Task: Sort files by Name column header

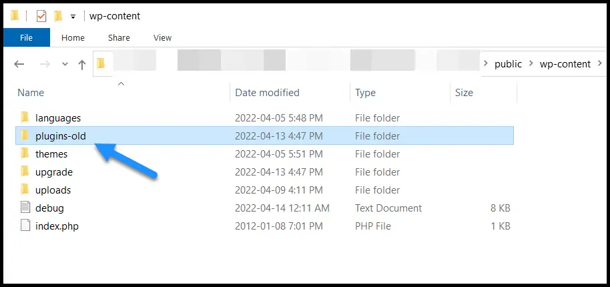Action: click(31, 93)
